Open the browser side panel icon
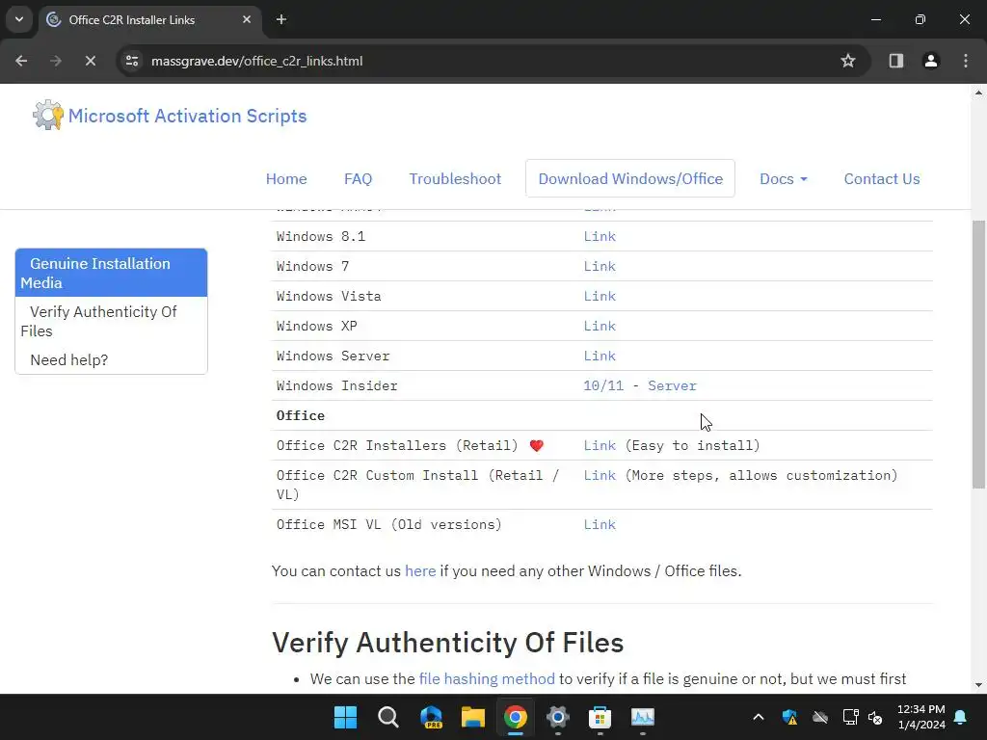This screenshot has width=987, height=740. (x=895, y=61)
